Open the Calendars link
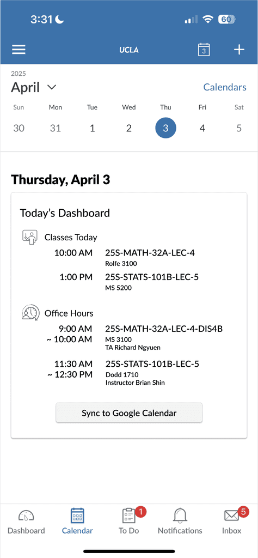Image resolution: width=258 pixels, height=558 pixels. (x=225, y=87)
